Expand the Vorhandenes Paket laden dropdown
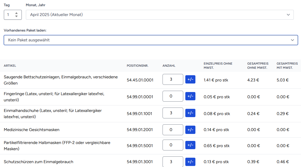 coord(151,40)
